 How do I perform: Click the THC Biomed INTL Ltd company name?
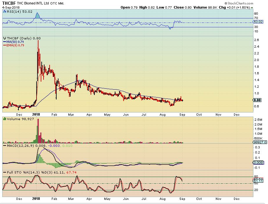pyautogui.click(x=33, y=3)
